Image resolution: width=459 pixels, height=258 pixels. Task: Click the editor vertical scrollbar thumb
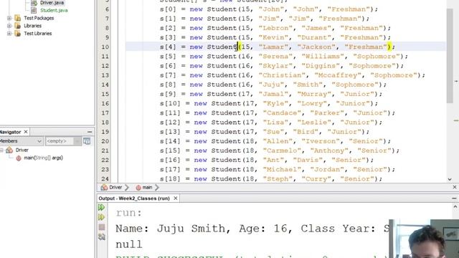(x=450, y=56)
